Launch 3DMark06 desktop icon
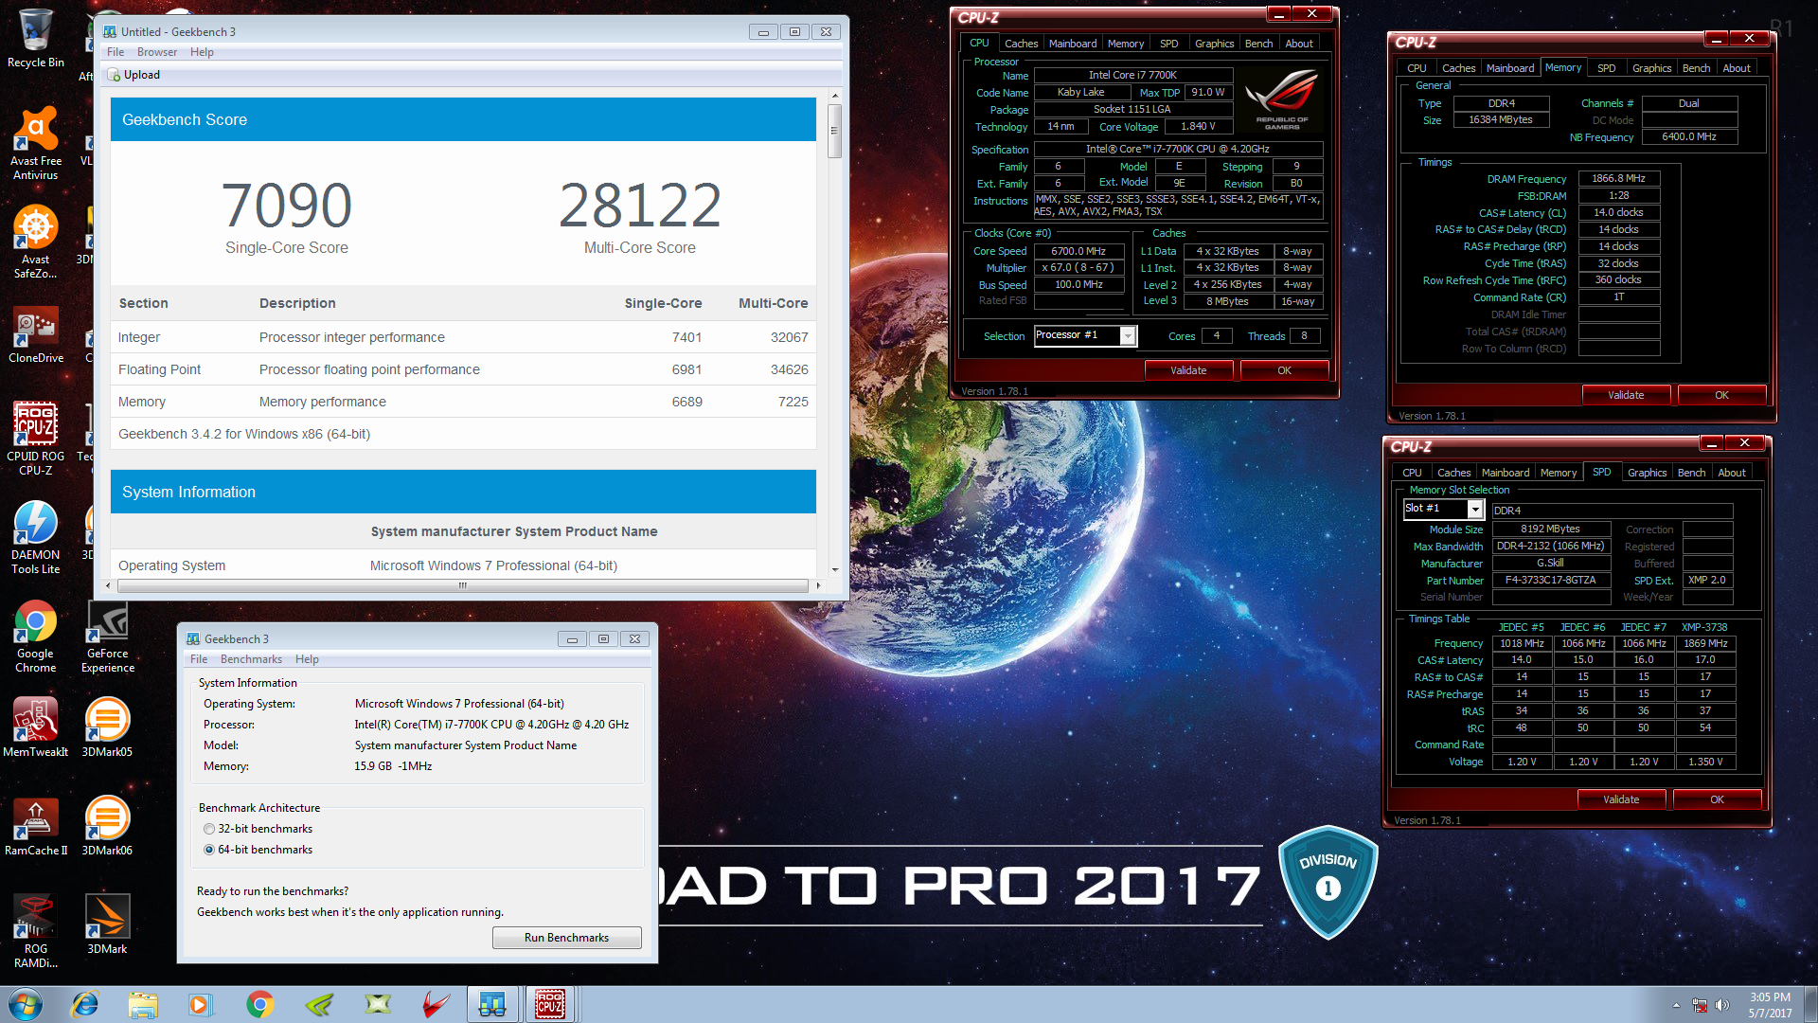The width and height of the screenshot is (1818, 1023). [x=107, y=826]
